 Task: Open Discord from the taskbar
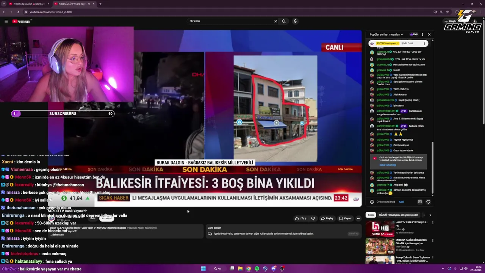point(274,268)
